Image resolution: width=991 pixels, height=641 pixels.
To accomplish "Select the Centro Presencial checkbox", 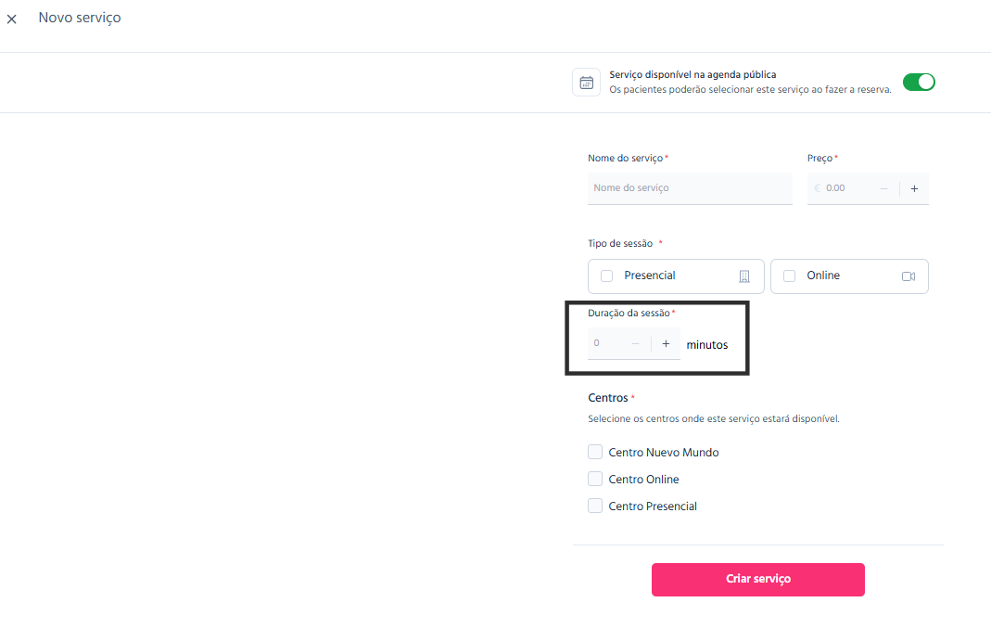I will click(x=595, y=506).
